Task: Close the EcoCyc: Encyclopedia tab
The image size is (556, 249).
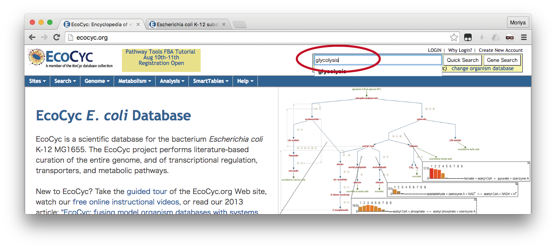Action: click(138, 24)
